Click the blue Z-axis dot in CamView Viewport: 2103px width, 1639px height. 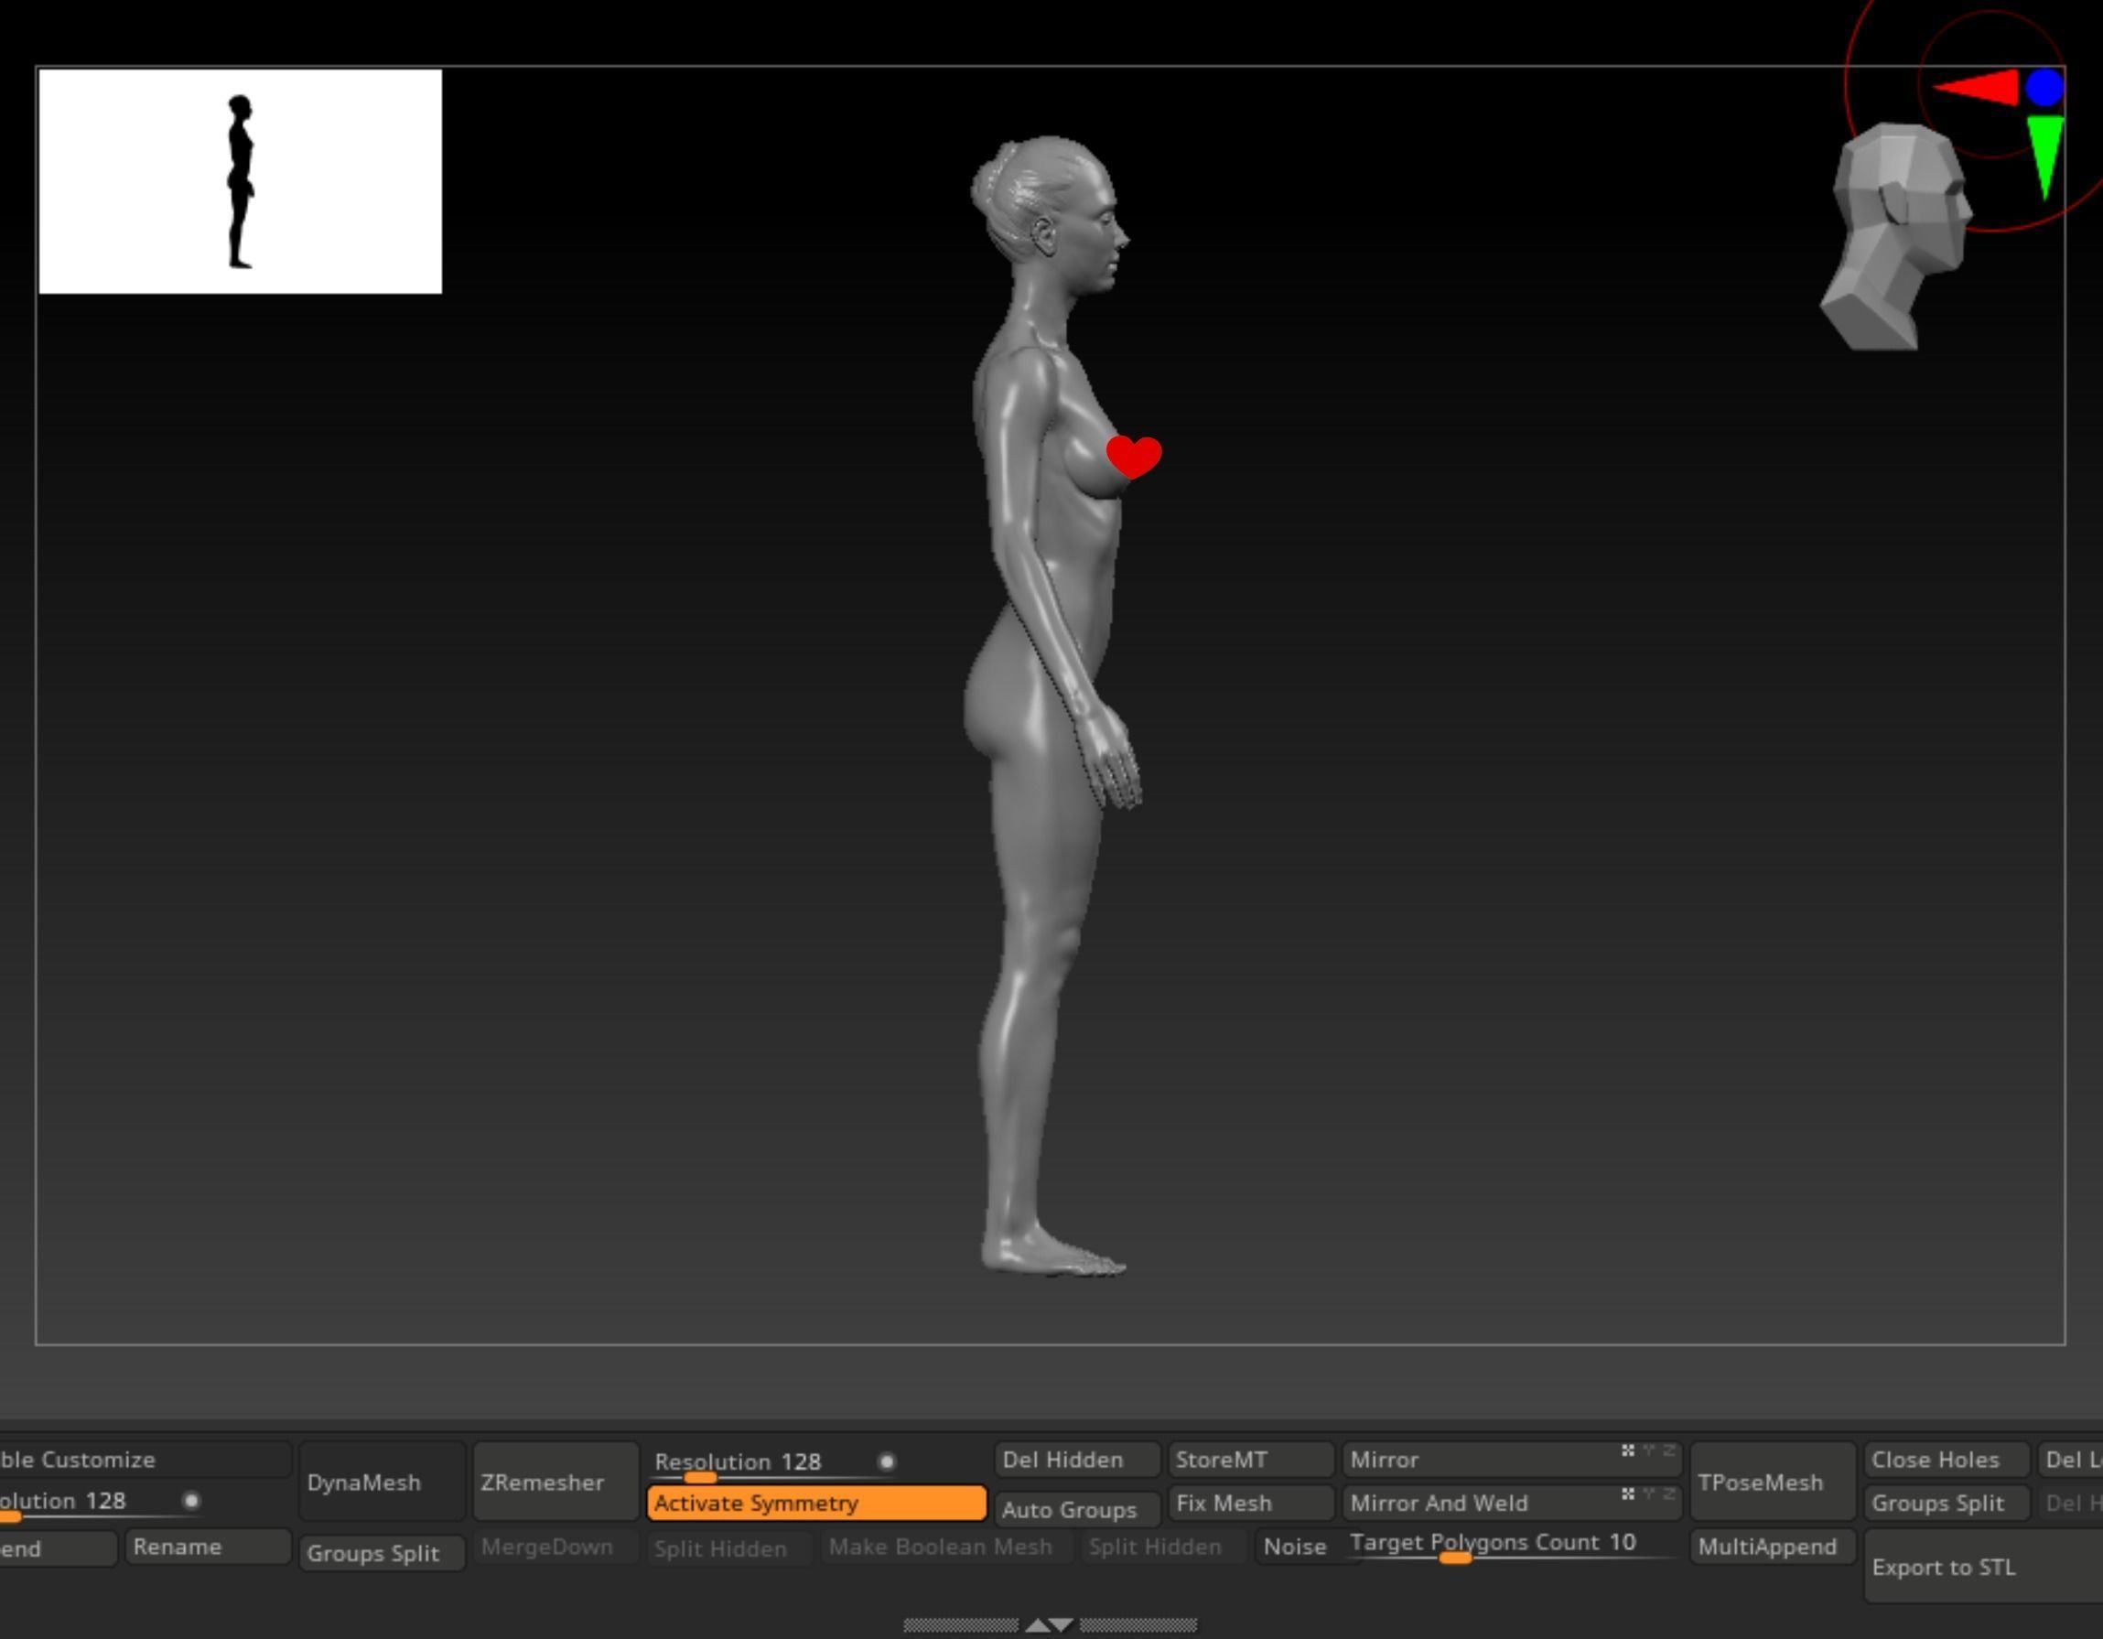point(2044,88)
